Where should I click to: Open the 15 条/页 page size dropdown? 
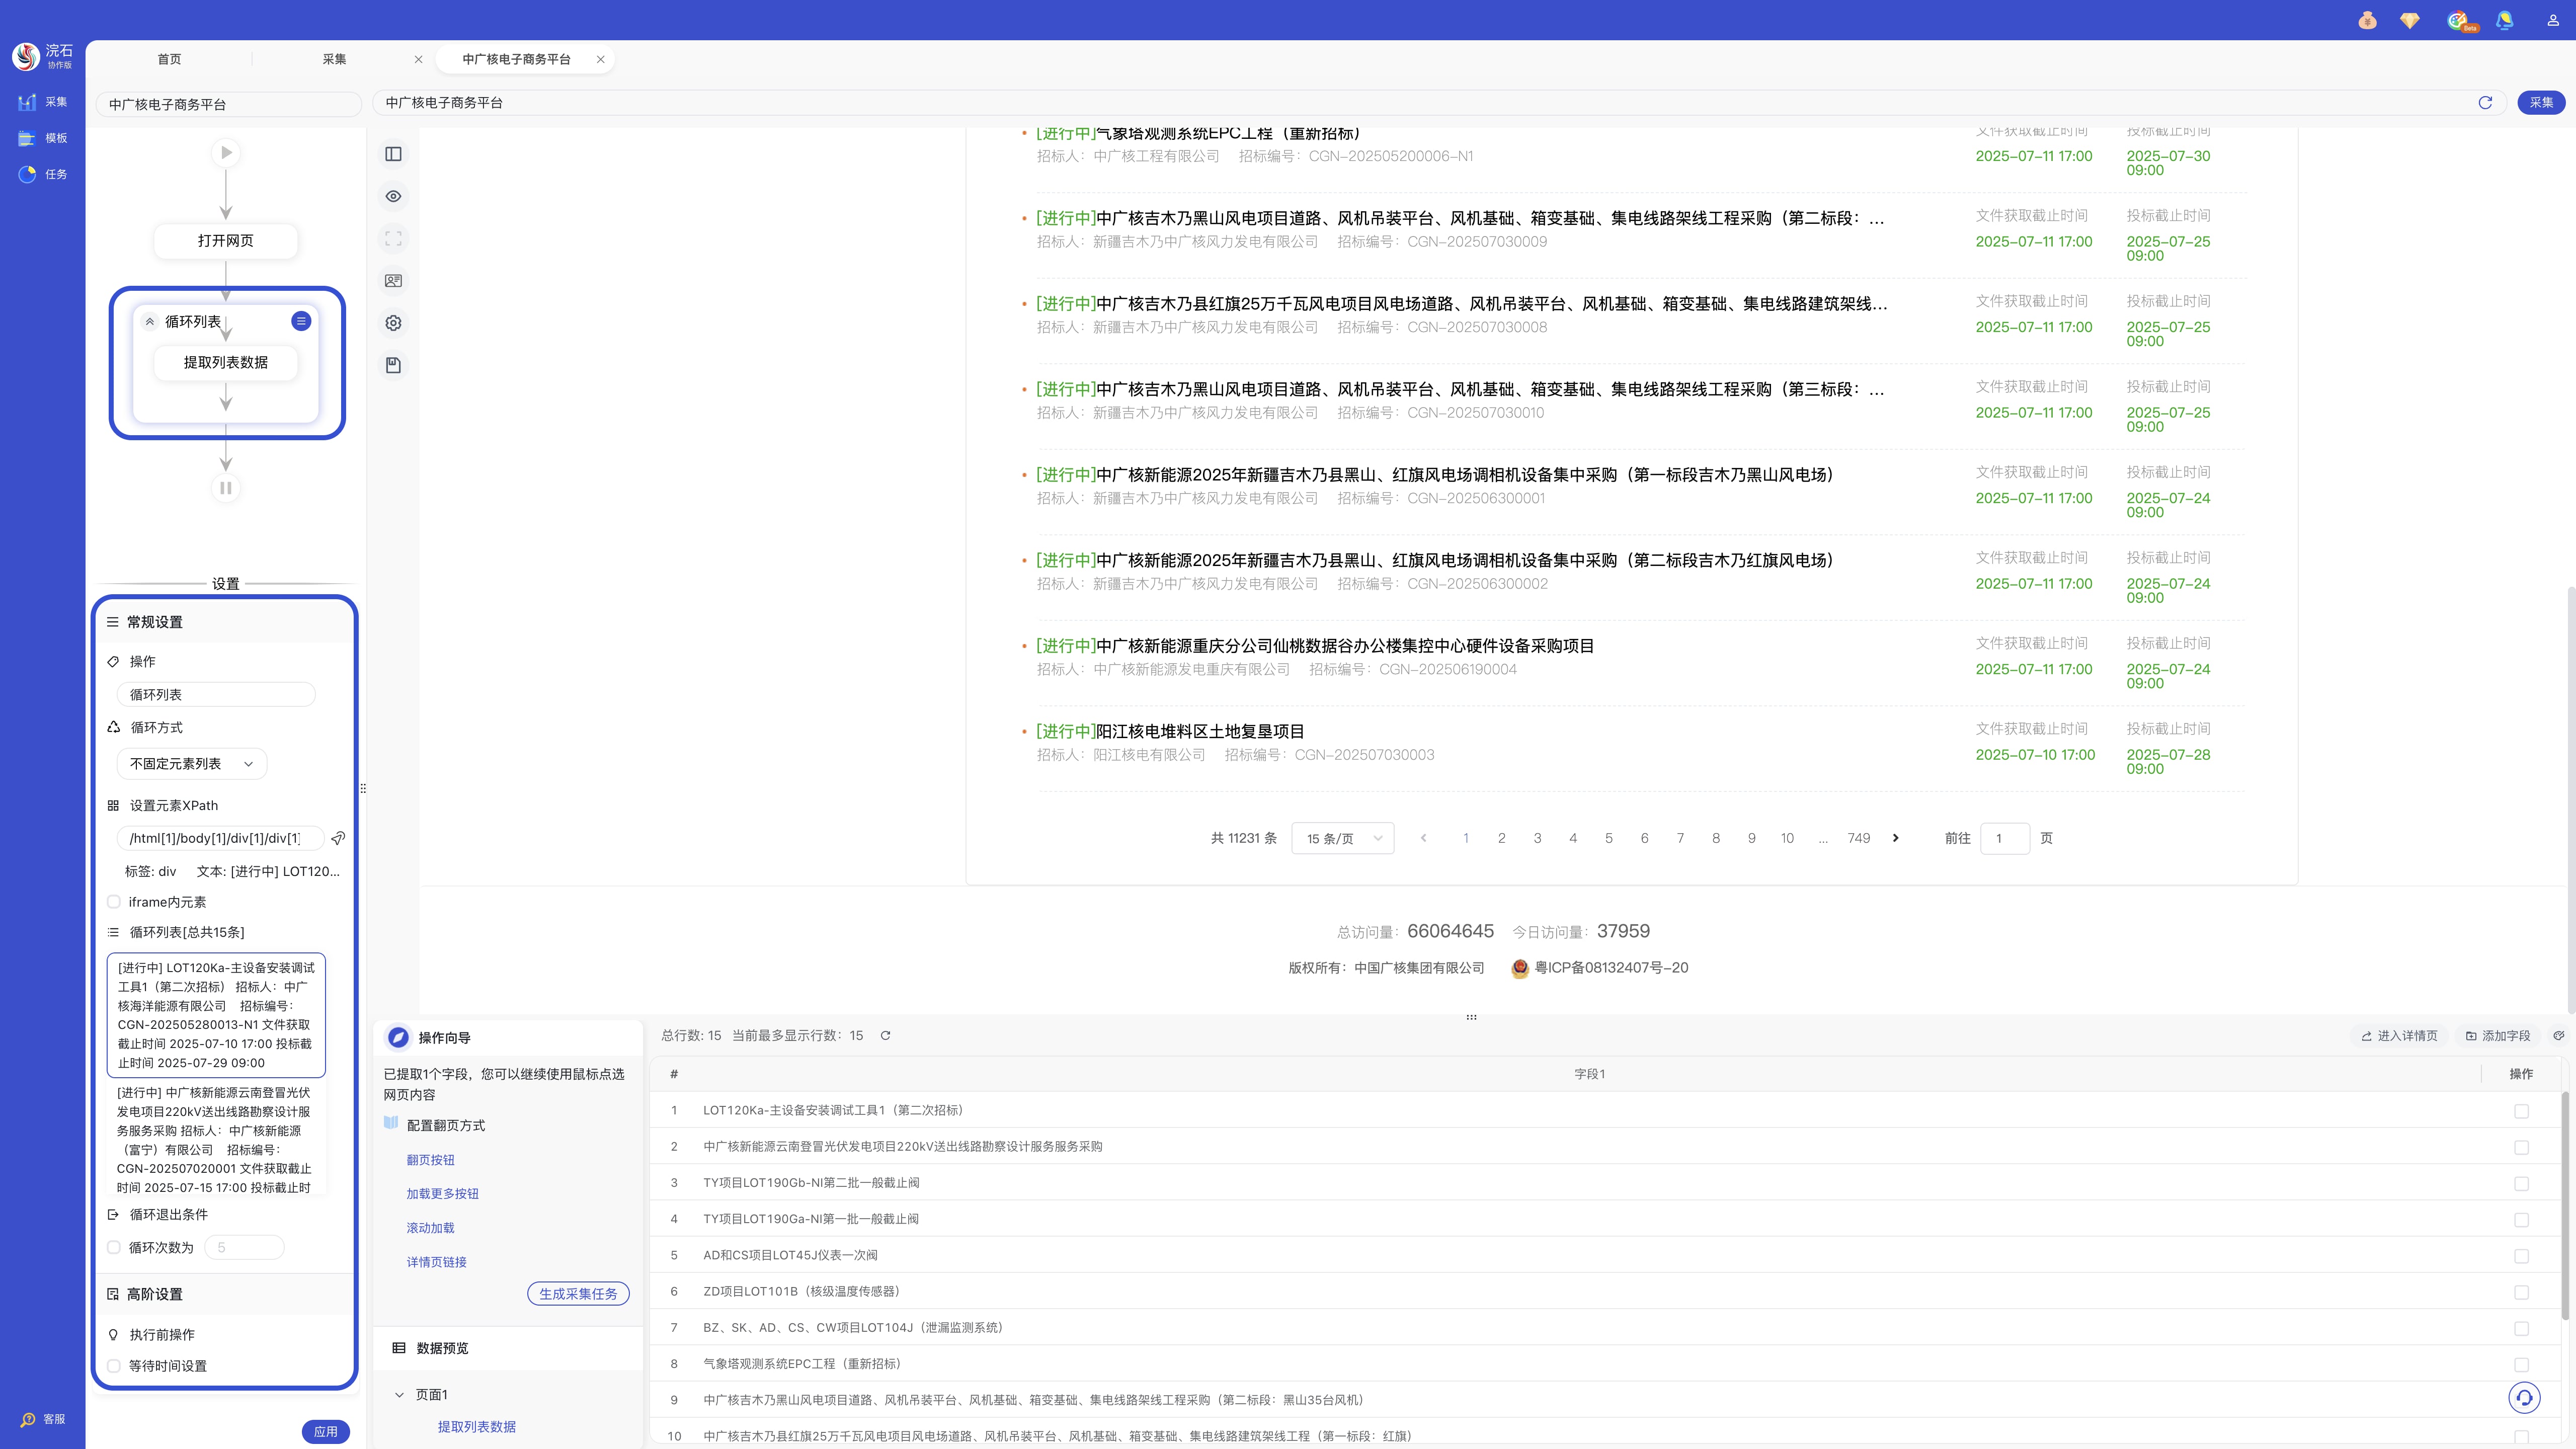point(1342,838)
